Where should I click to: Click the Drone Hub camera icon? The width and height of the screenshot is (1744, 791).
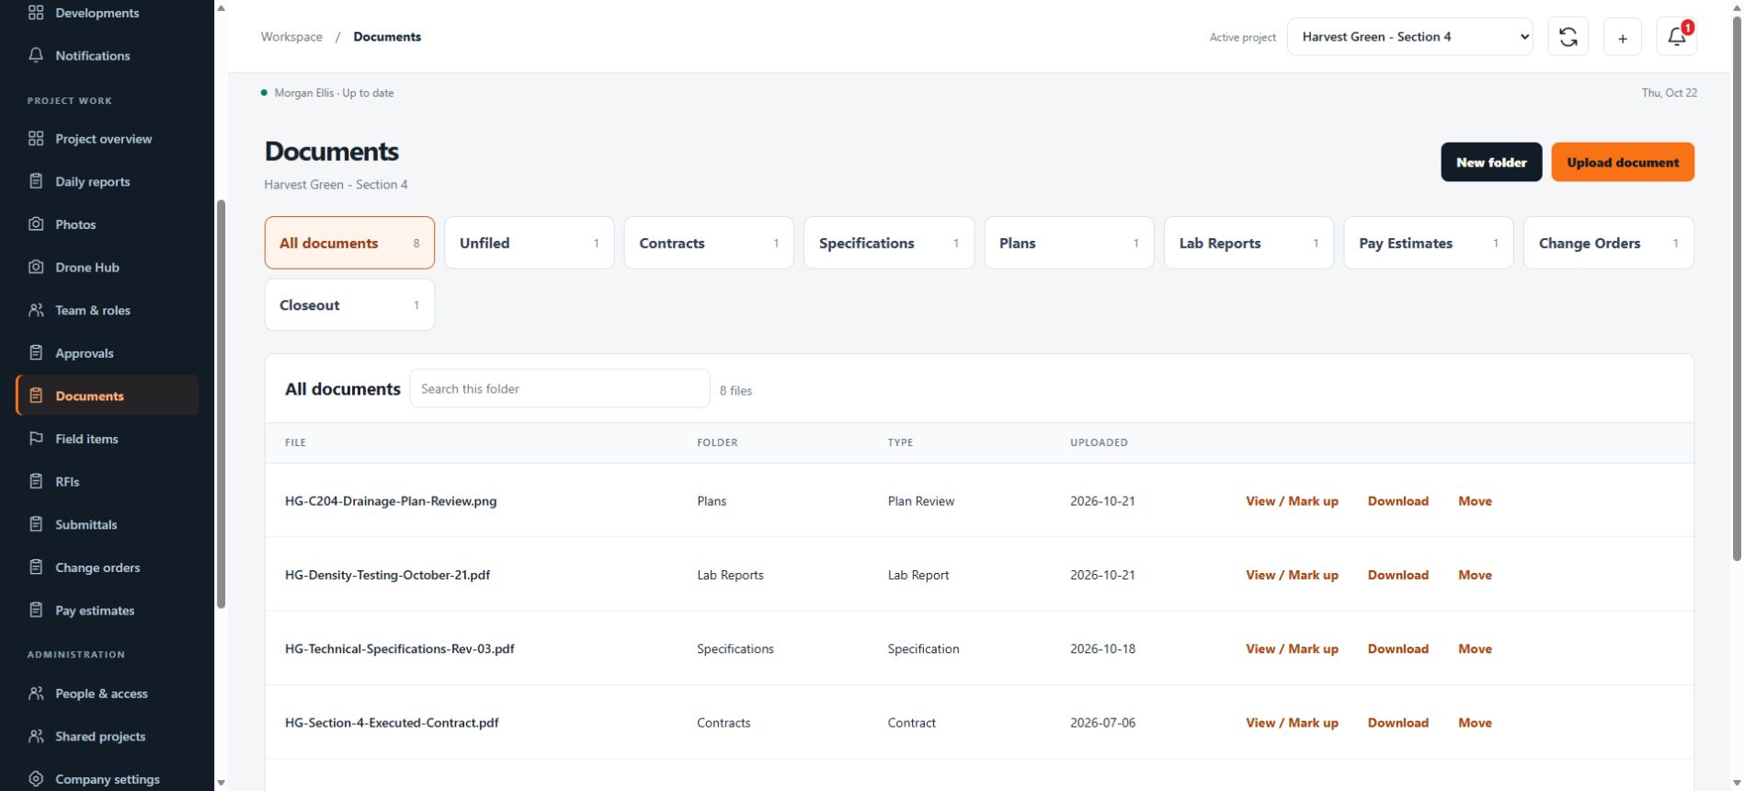coord(36,268)
